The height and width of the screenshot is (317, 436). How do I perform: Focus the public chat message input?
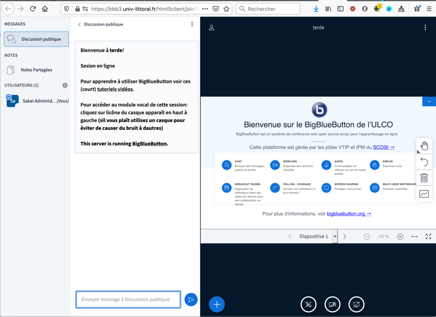[x=128, y=300]
